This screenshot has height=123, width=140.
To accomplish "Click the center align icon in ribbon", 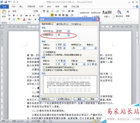I will tap(56, 15).
